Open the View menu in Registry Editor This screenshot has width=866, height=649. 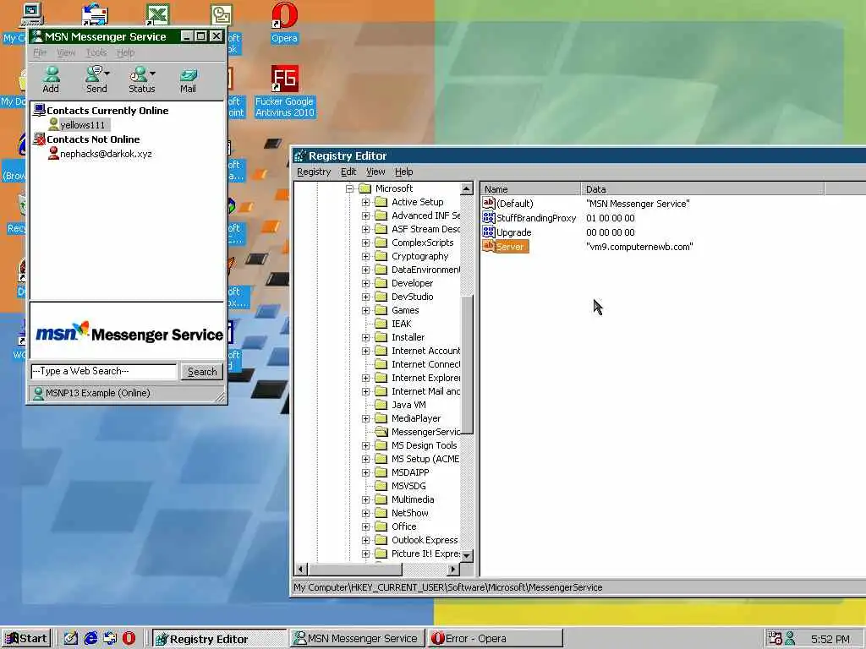[x=375, y=172]
